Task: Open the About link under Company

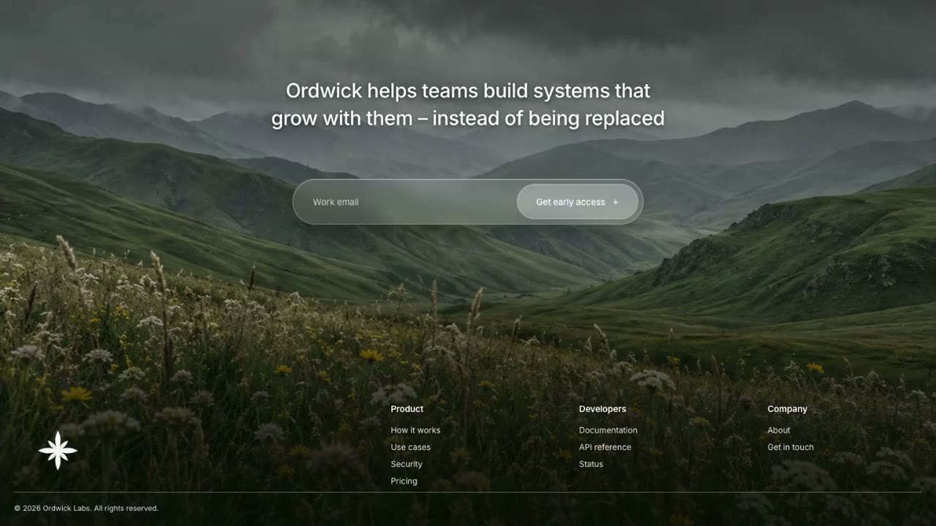Action: [x=779, y=430]
